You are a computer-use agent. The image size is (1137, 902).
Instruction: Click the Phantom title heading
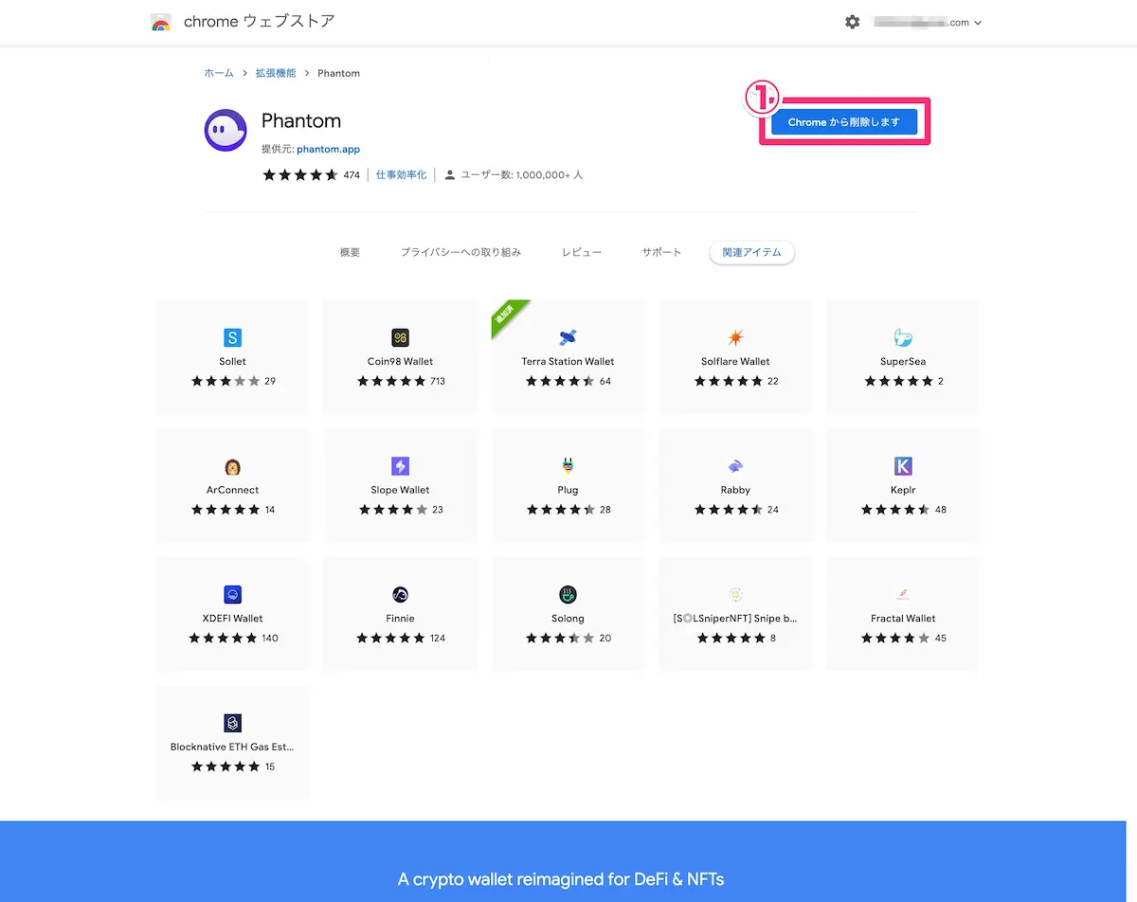[301, 121]
